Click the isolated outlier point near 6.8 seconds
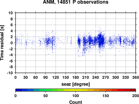Screen dimensions: 139x104 tap(52, 22)
